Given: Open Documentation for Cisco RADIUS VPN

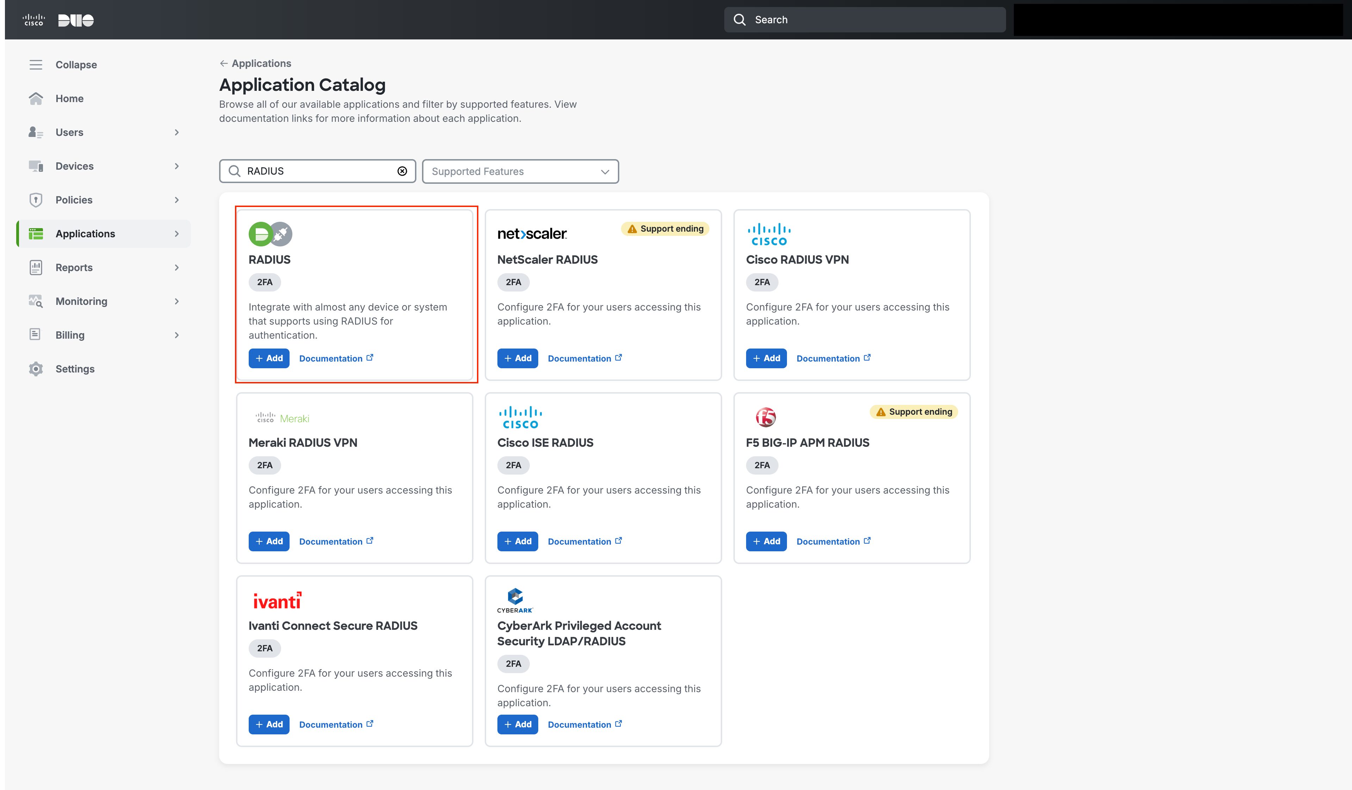Looking at the screenshot, I should (x=834, y=358).
